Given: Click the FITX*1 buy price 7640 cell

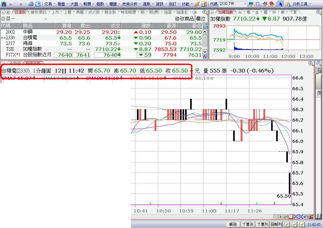Looking at the screenshot, I should (x=63, y=55).
